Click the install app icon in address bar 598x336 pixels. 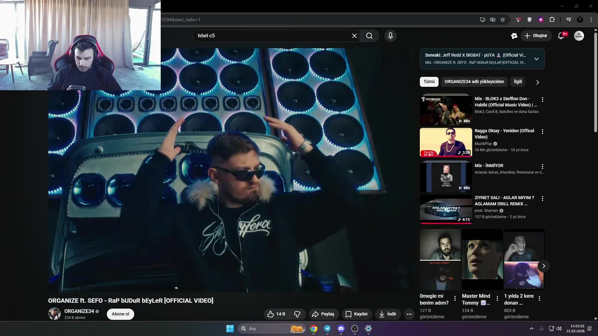coord(483,20)
